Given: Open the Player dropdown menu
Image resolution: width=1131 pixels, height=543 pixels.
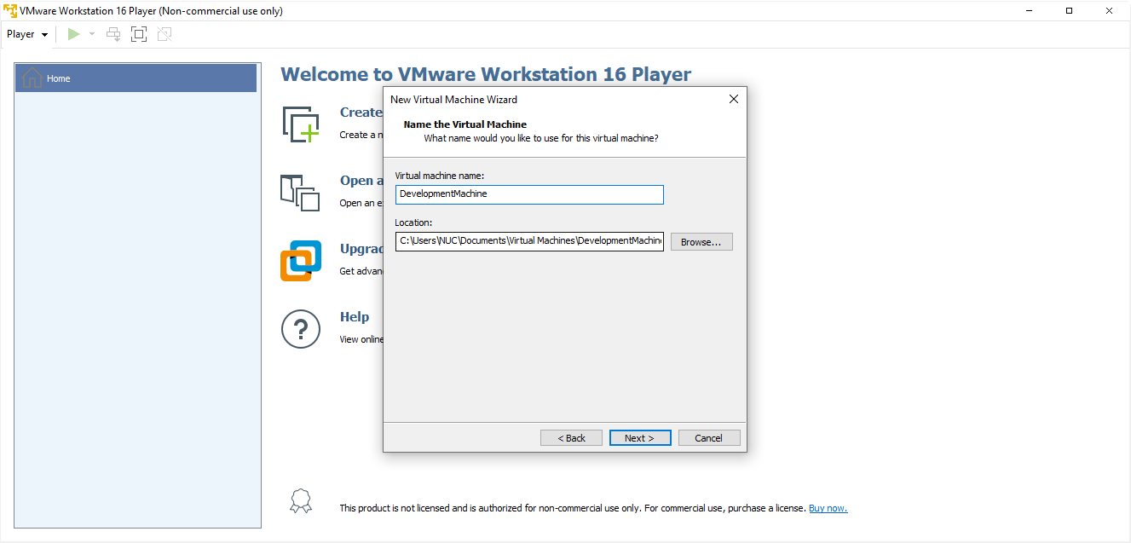Looking at the screenshot, I should [x=27, y=34].
